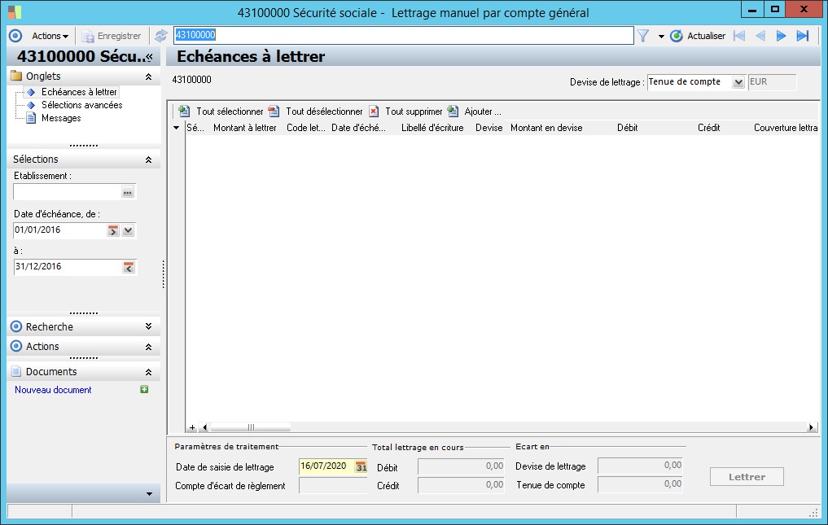Go to first record arrow
Viewport: 828px width, 525px height.
pos(739,36)
